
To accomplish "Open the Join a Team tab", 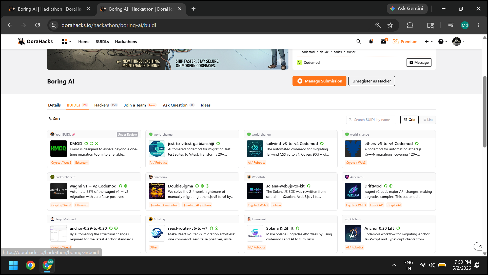I will 140,105.
